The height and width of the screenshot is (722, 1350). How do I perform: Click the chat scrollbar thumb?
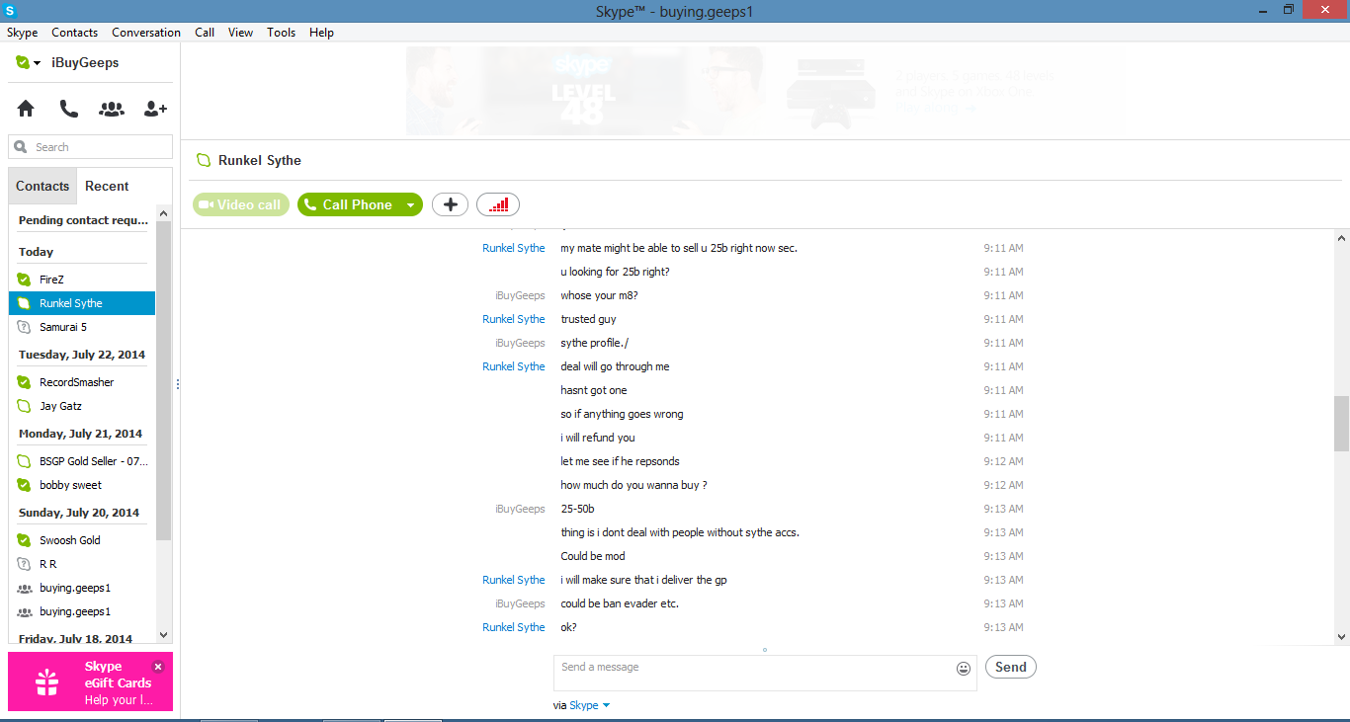1341,423
